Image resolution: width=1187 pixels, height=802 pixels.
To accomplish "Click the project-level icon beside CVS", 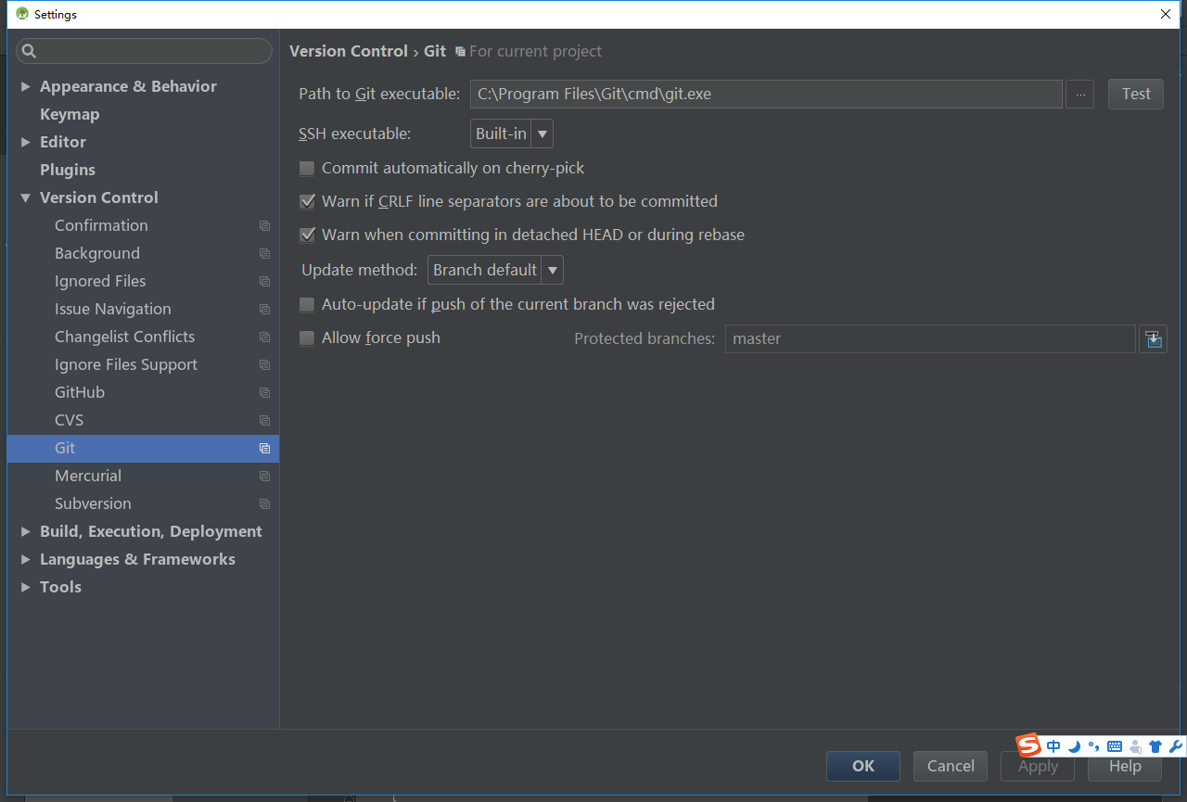I will pyautogui.click(x=264, y=420).
